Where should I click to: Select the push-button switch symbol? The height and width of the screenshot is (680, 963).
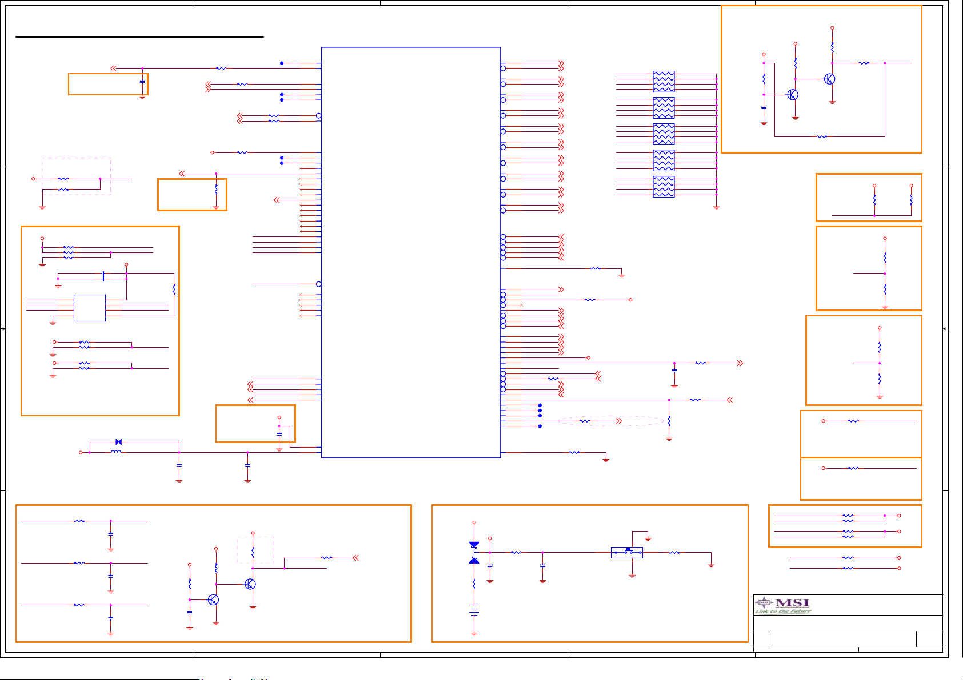(627, 552)
